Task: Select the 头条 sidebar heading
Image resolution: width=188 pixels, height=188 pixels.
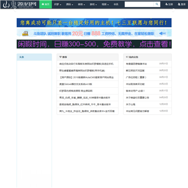Action: click(x=21, y=57)
